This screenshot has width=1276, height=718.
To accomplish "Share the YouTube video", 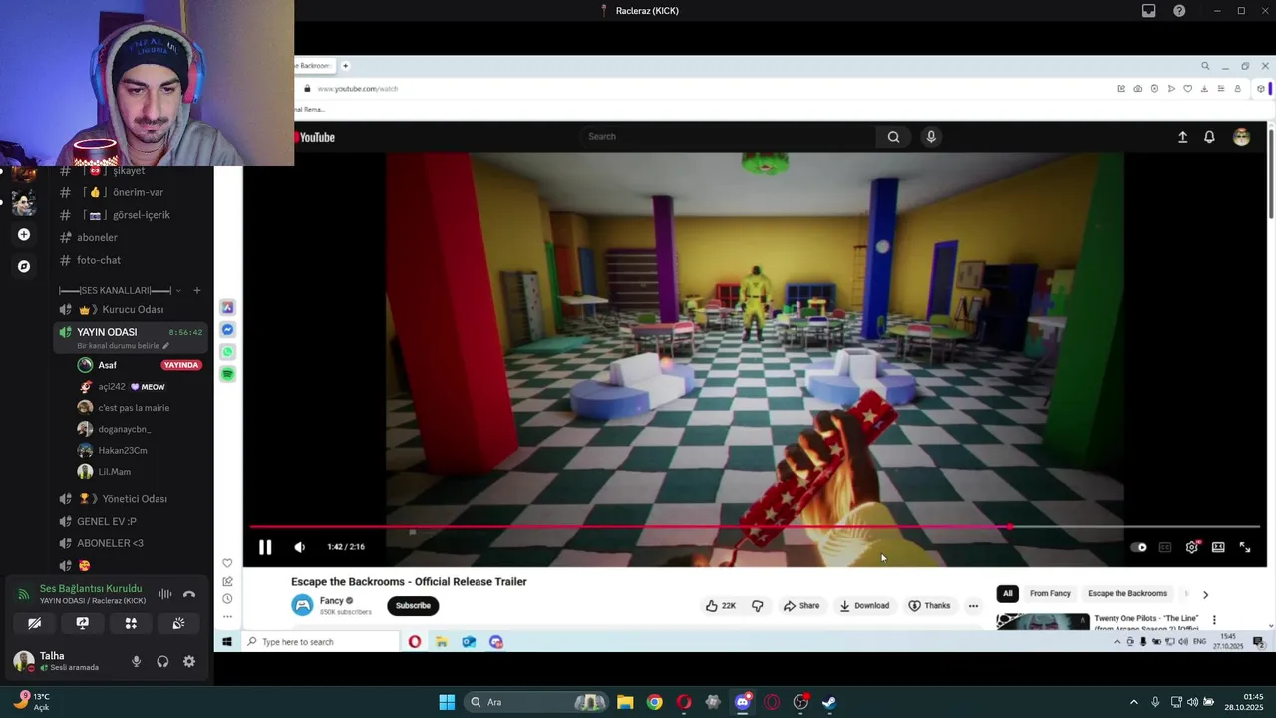I will click(x=801, y=606).
